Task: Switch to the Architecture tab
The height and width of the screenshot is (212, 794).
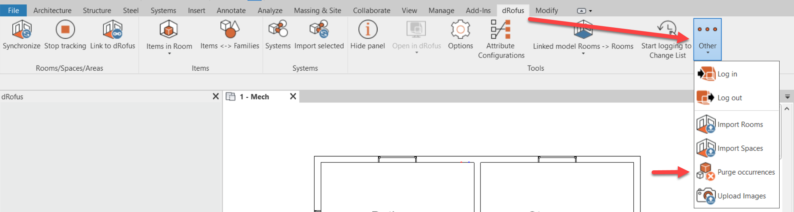Action: point(53,10)
